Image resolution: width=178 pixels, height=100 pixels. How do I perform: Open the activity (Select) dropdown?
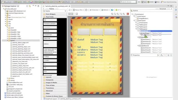point(105,10)
